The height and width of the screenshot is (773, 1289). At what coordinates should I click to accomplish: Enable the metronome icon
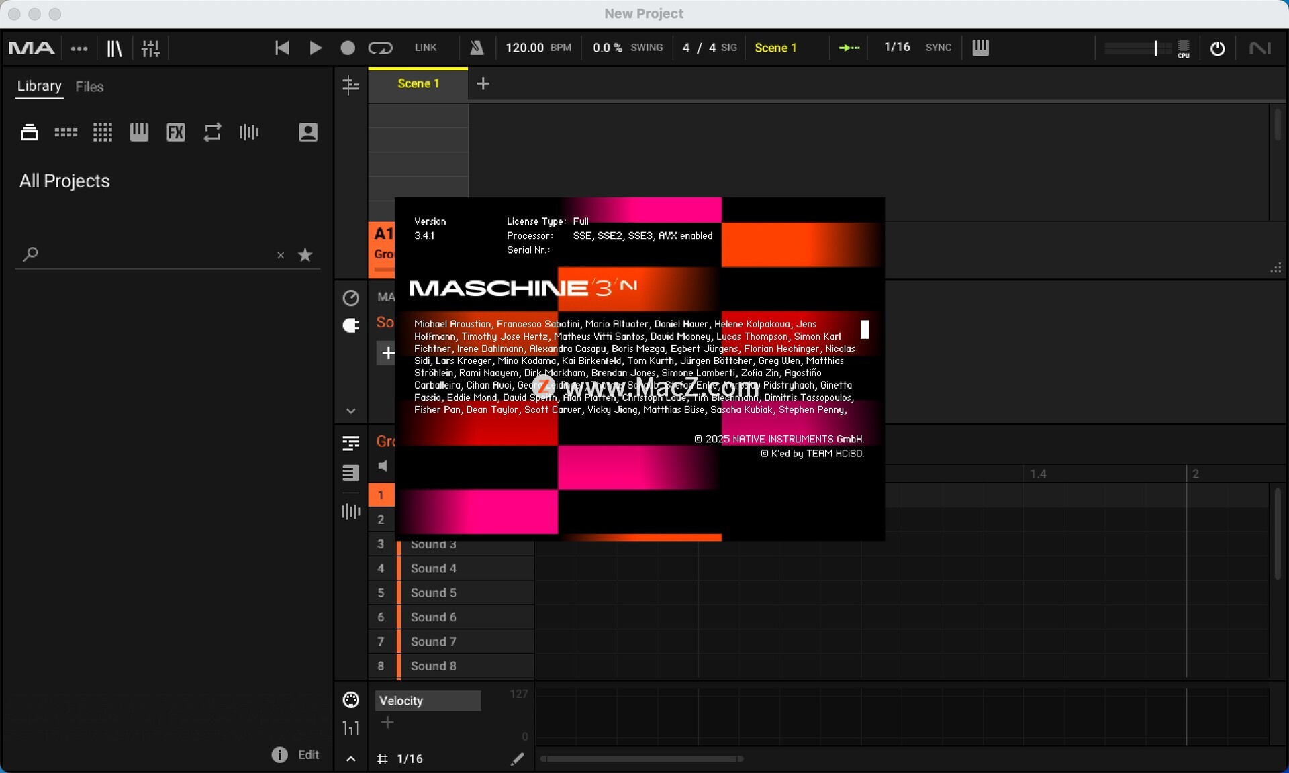(x=477, y=48)
